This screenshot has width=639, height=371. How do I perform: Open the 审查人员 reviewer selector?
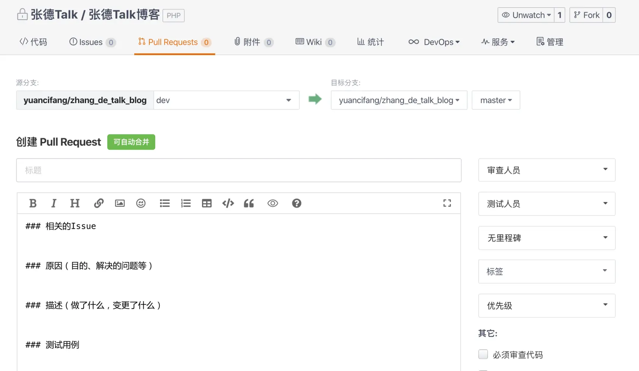click(547, 170)
